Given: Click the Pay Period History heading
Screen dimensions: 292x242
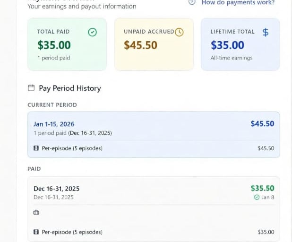Looking at the screenshot, I should [69, 88].
